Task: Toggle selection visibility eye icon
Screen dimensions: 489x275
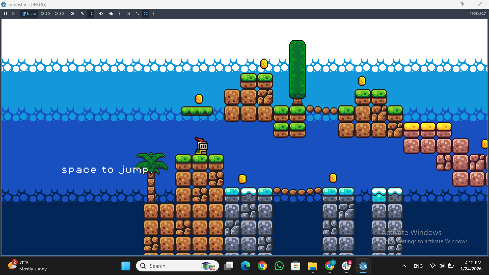Action: coord(72,13)
